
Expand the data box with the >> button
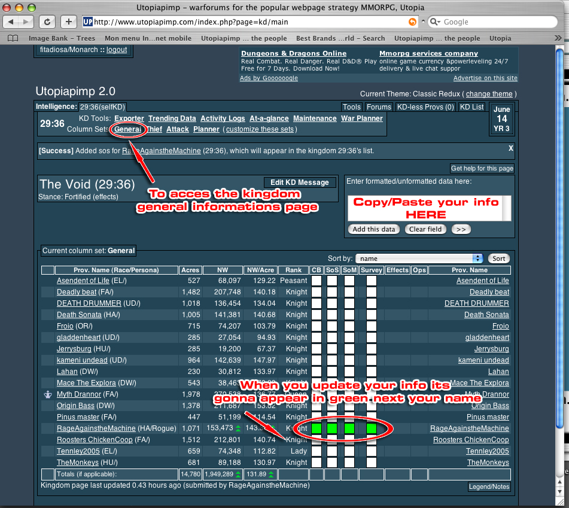pos(461,229)
